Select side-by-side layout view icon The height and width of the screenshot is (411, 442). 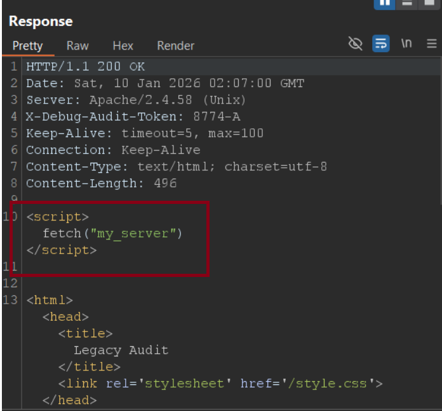click(x=384, y=3)
